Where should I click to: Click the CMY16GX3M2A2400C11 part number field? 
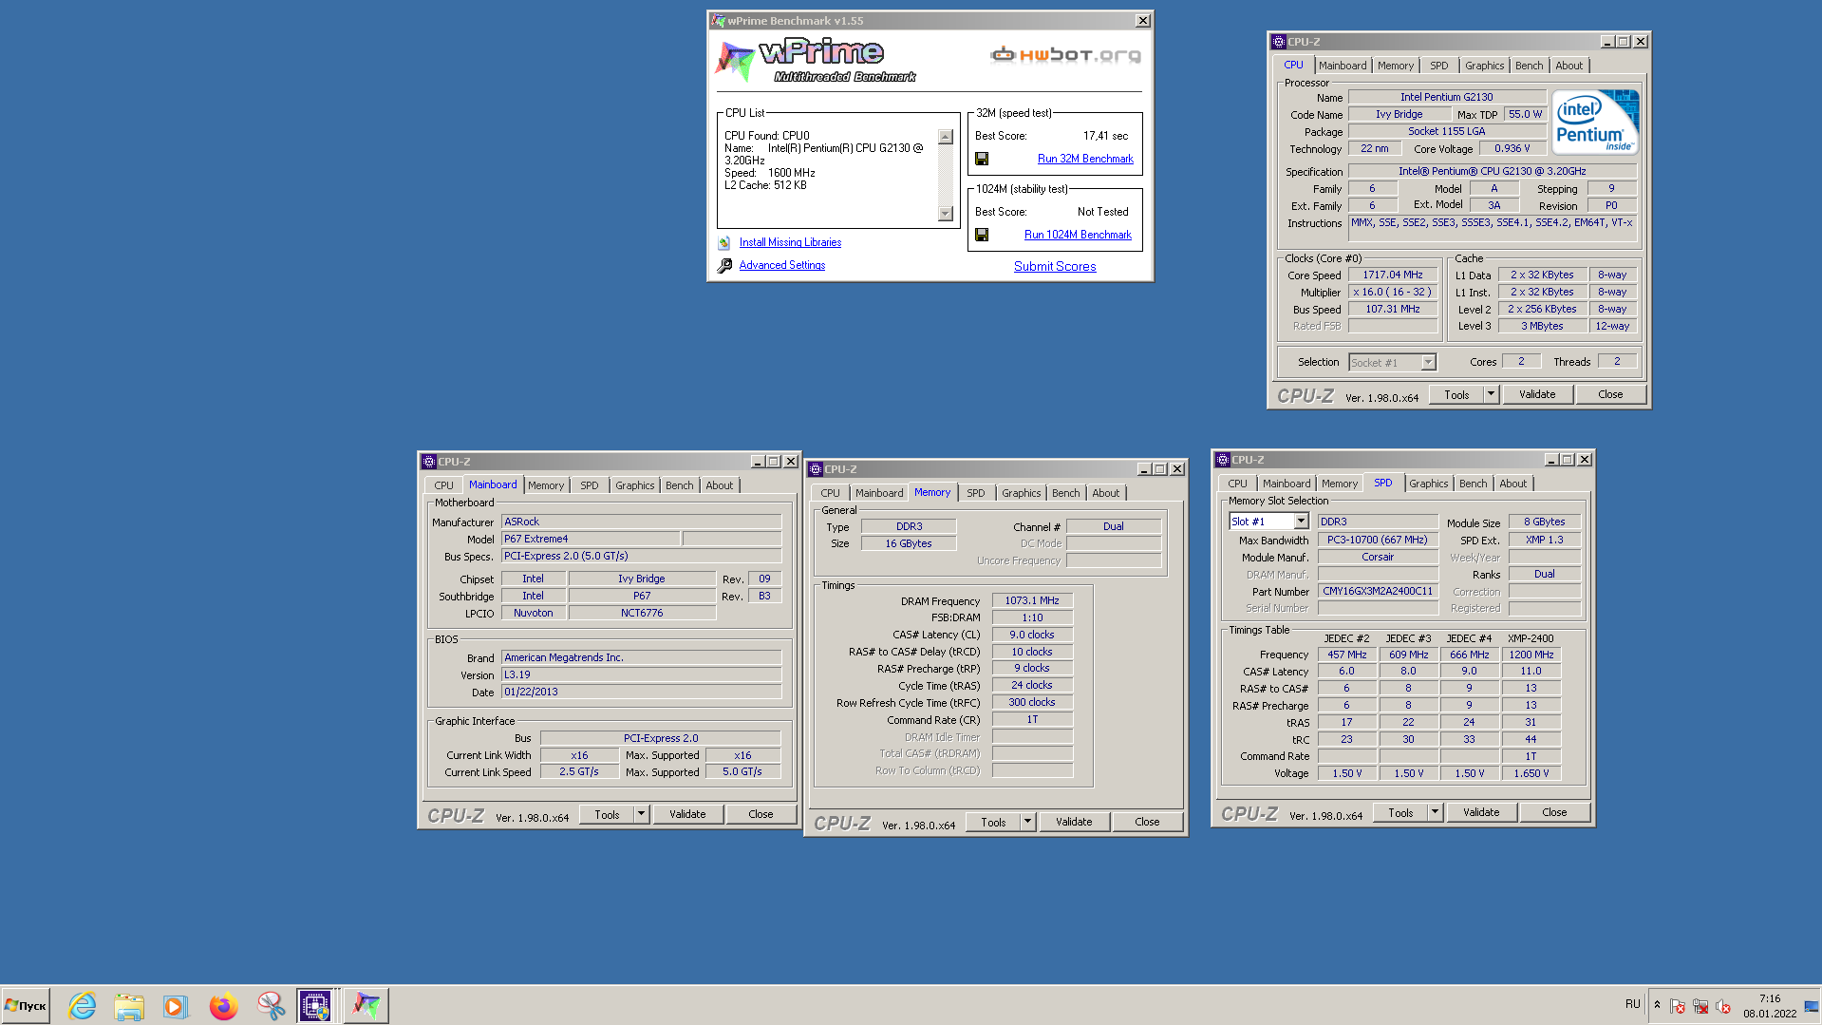point(1377,591)
